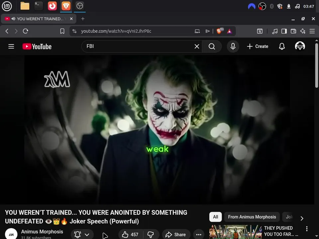Click the youtube.com address bar URL
The height and width of the screenshot is (239, 319).
[x=116, y=31]
